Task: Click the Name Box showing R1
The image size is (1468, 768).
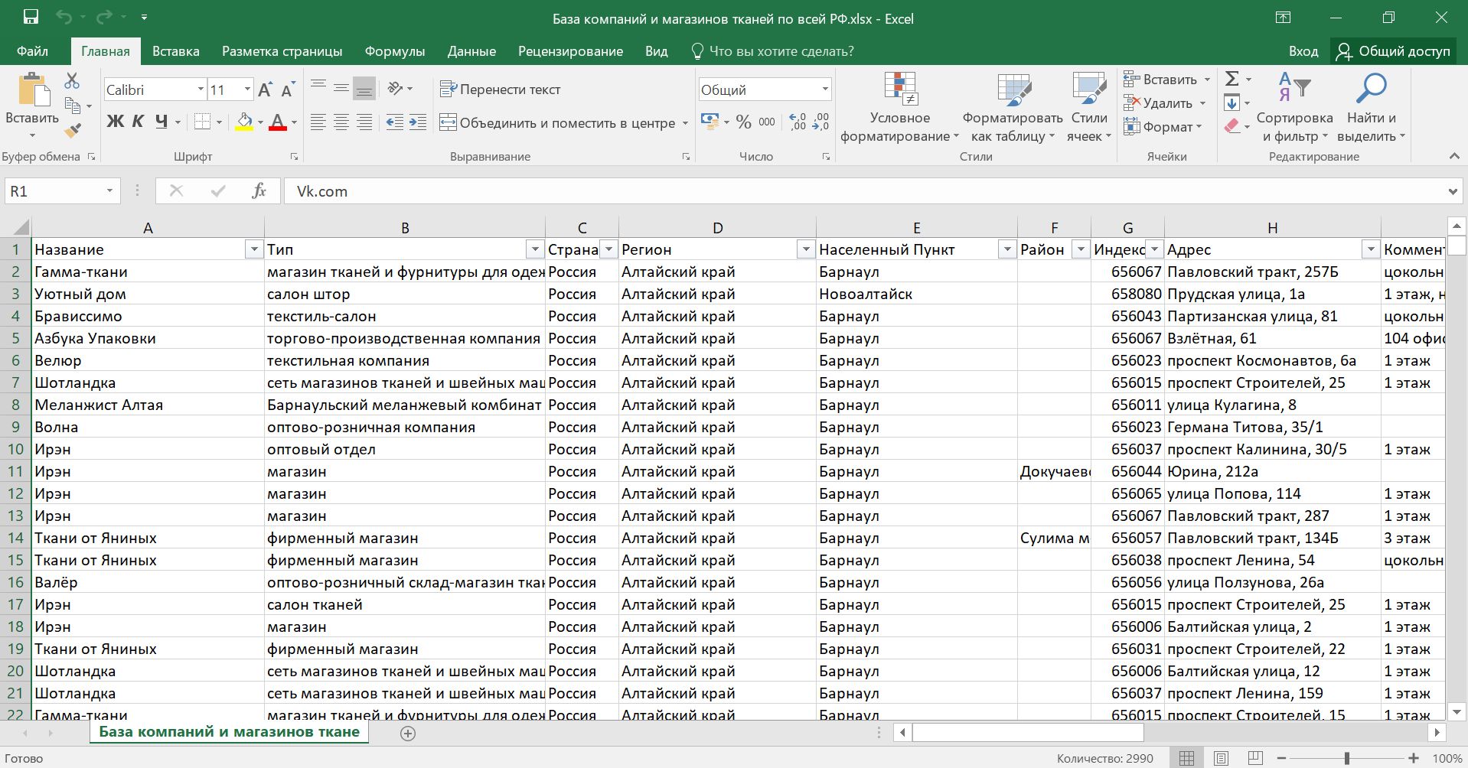Action: (x=54, y=191)
